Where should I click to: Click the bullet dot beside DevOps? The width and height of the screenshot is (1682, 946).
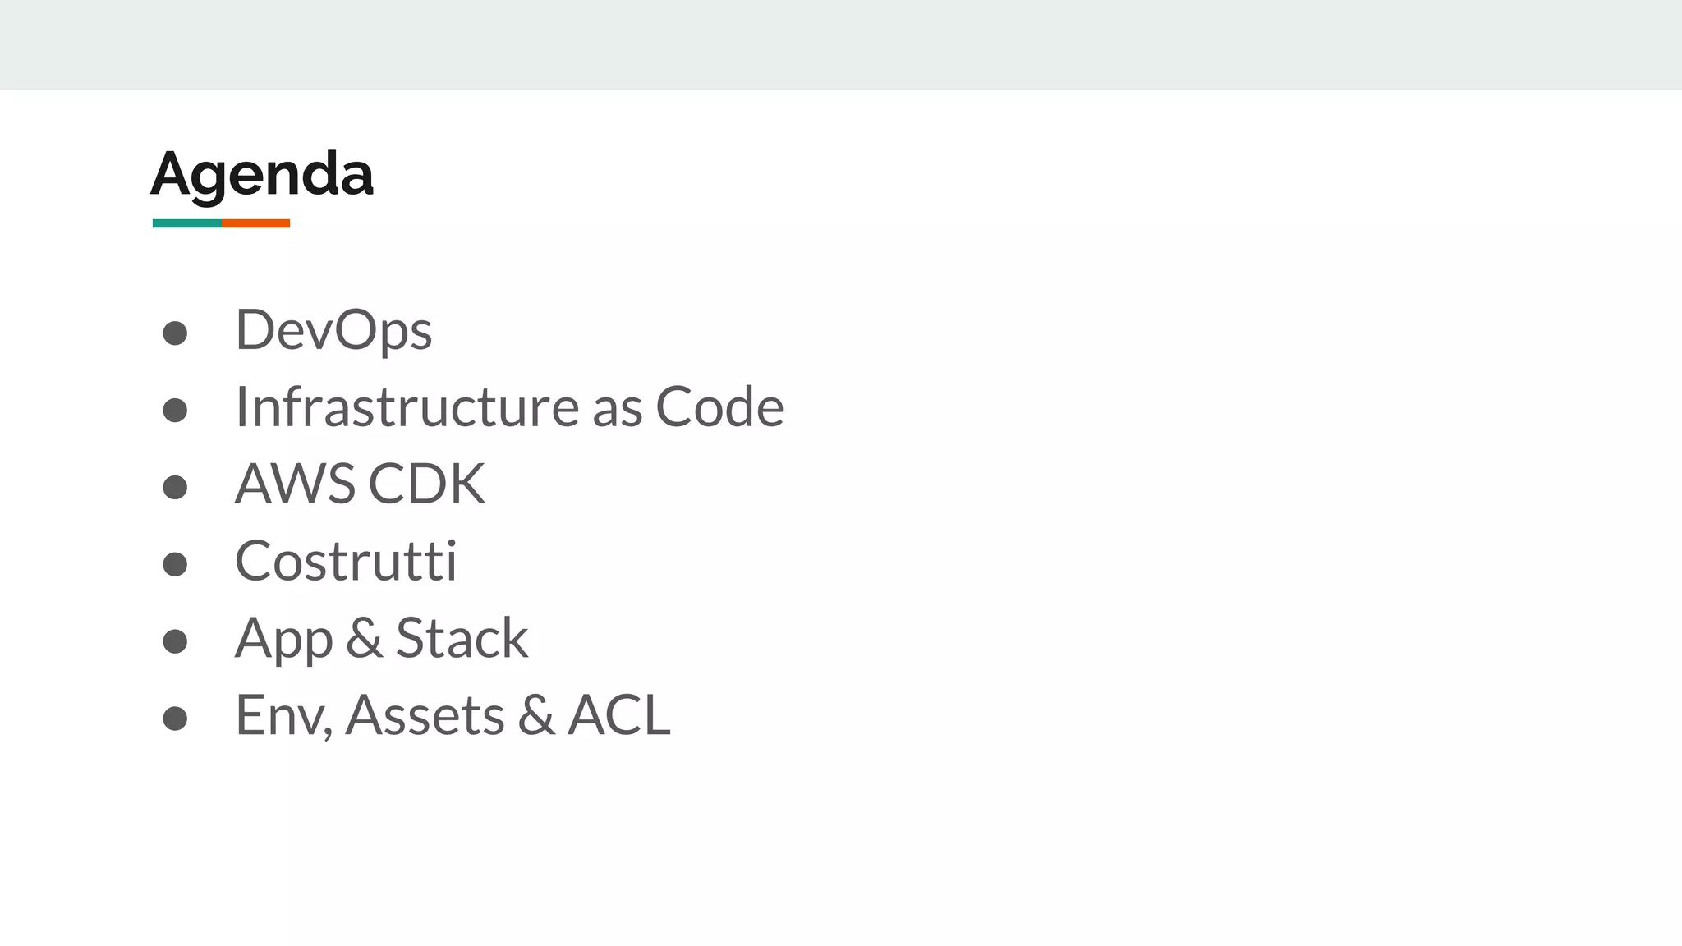tap(175, 333)
